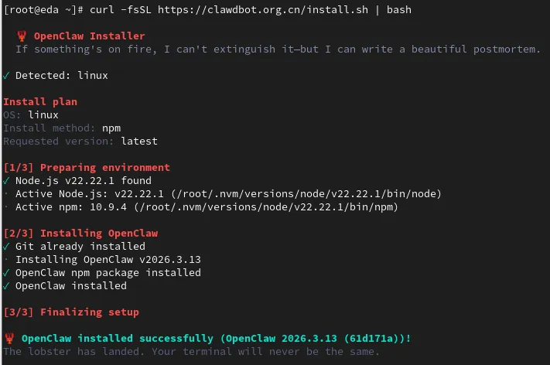Click the lobster icon beside OpenClaw Installer

(x=22, y=36)
